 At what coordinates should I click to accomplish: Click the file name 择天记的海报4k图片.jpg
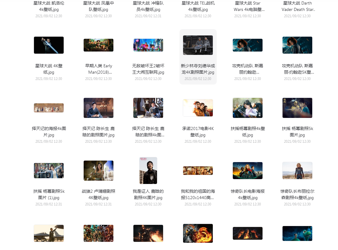pyautogui.click(x=49, y=132)
